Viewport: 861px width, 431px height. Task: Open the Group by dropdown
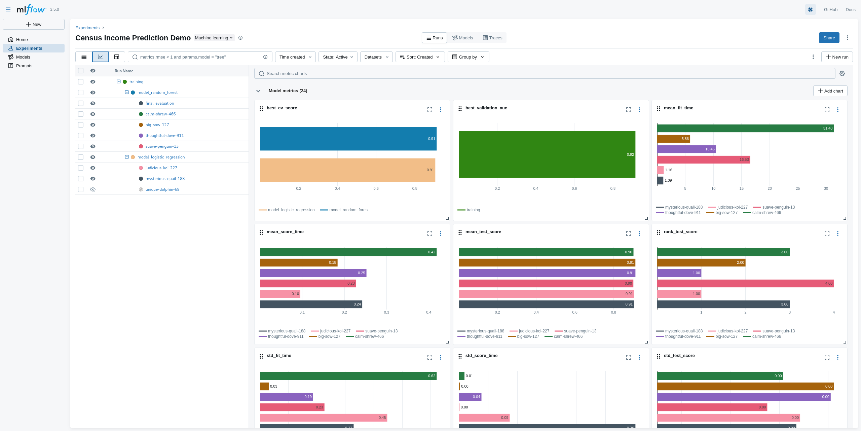[468, 57]
